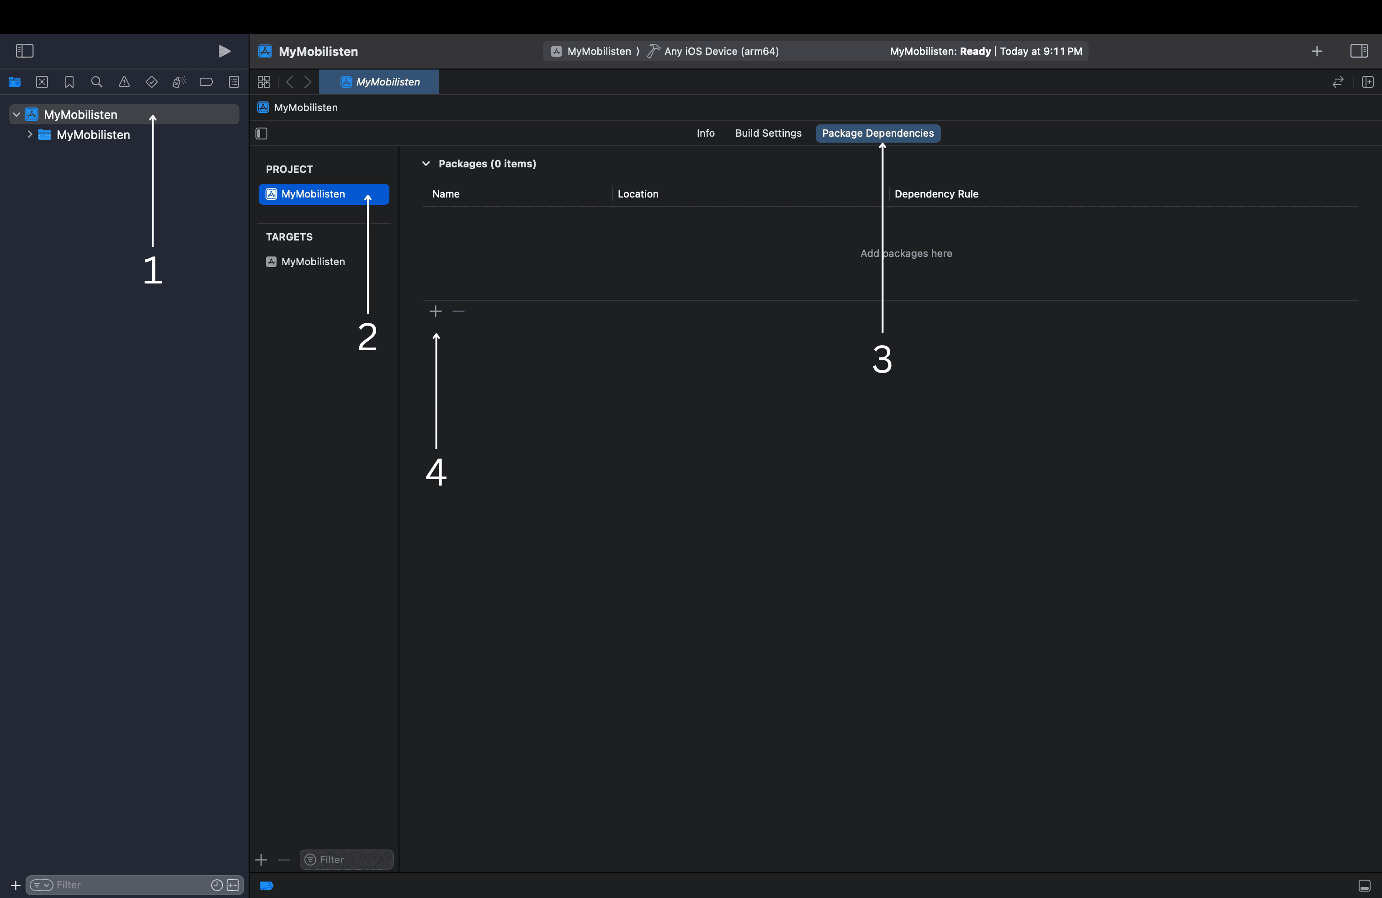The width and height of the screenshot is (1382, 898).
Task: Open the Test navigator diamond icon
Action: tap(152, 82)
